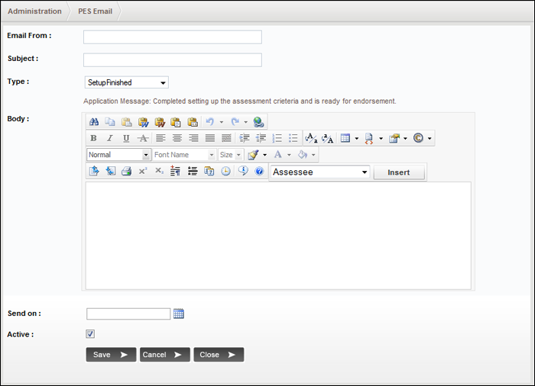
Task: Click the first Paste from Word icon
Action: click(144, 121)
